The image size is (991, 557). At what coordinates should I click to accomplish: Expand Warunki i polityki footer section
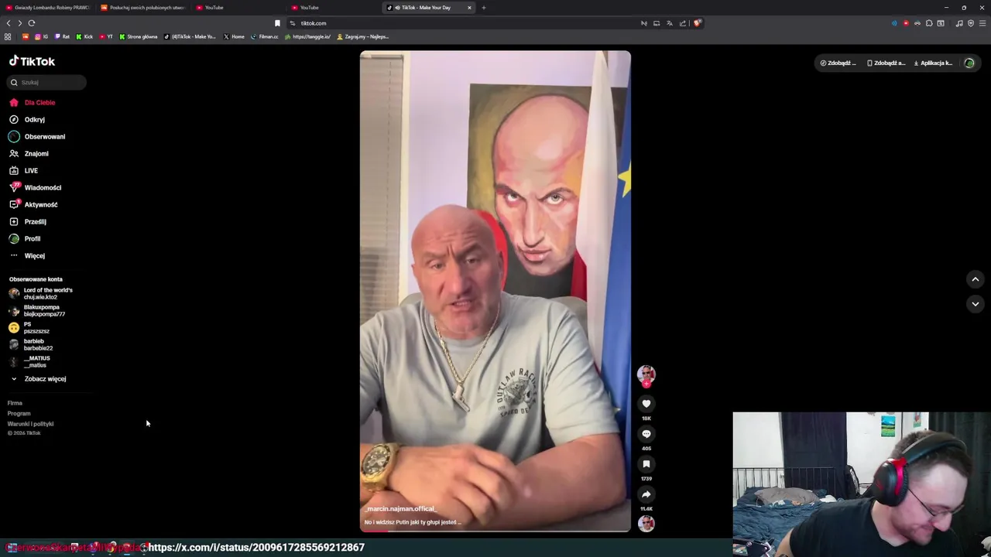coord(30,424)
